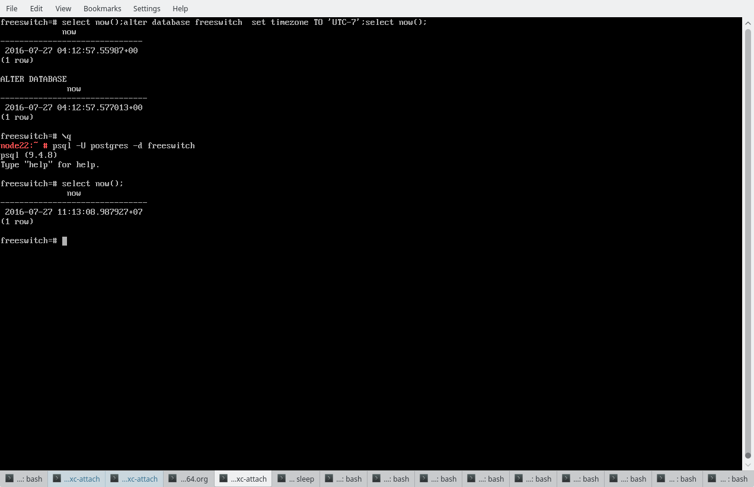Switch to the leftmost bash tab

pyautogui.click(x=24, y=479)
